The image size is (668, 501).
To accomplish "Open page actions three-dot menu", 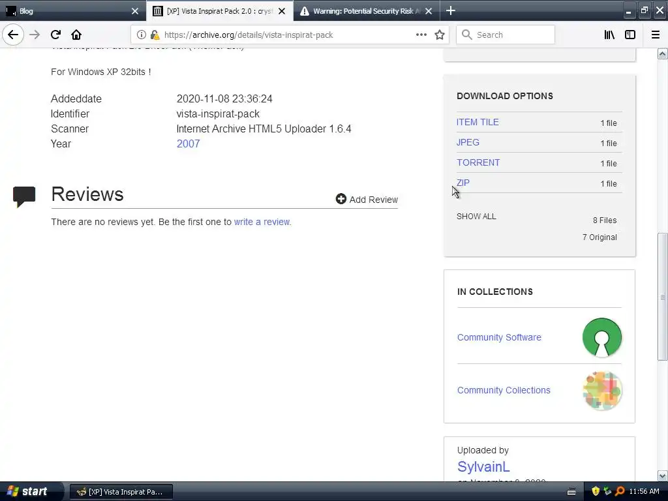I will pos(421,35).
